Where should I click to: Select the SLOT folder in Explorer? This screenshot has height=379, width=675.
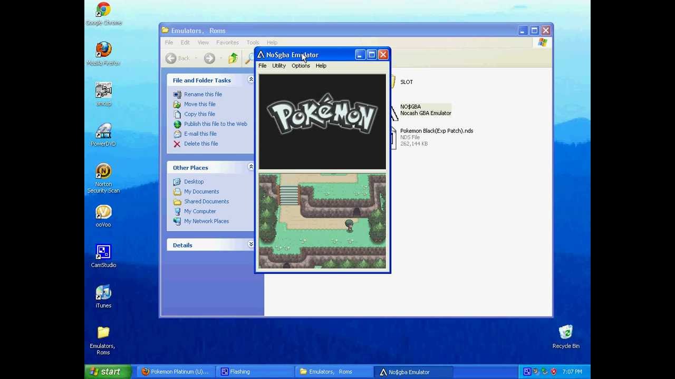[402, 82]
